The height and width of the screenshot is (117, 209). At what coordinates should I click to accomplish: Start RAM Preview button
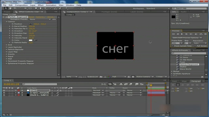tap(205, 34)
